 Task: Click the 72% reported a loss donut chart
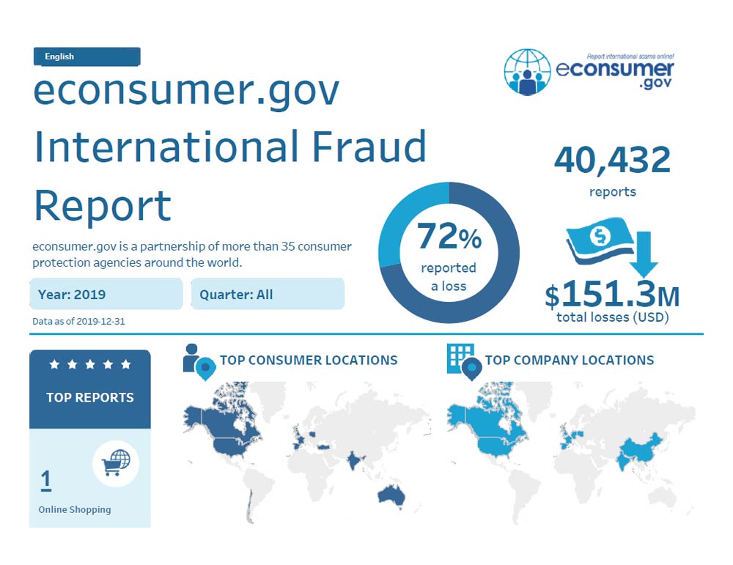click(449, 253)
